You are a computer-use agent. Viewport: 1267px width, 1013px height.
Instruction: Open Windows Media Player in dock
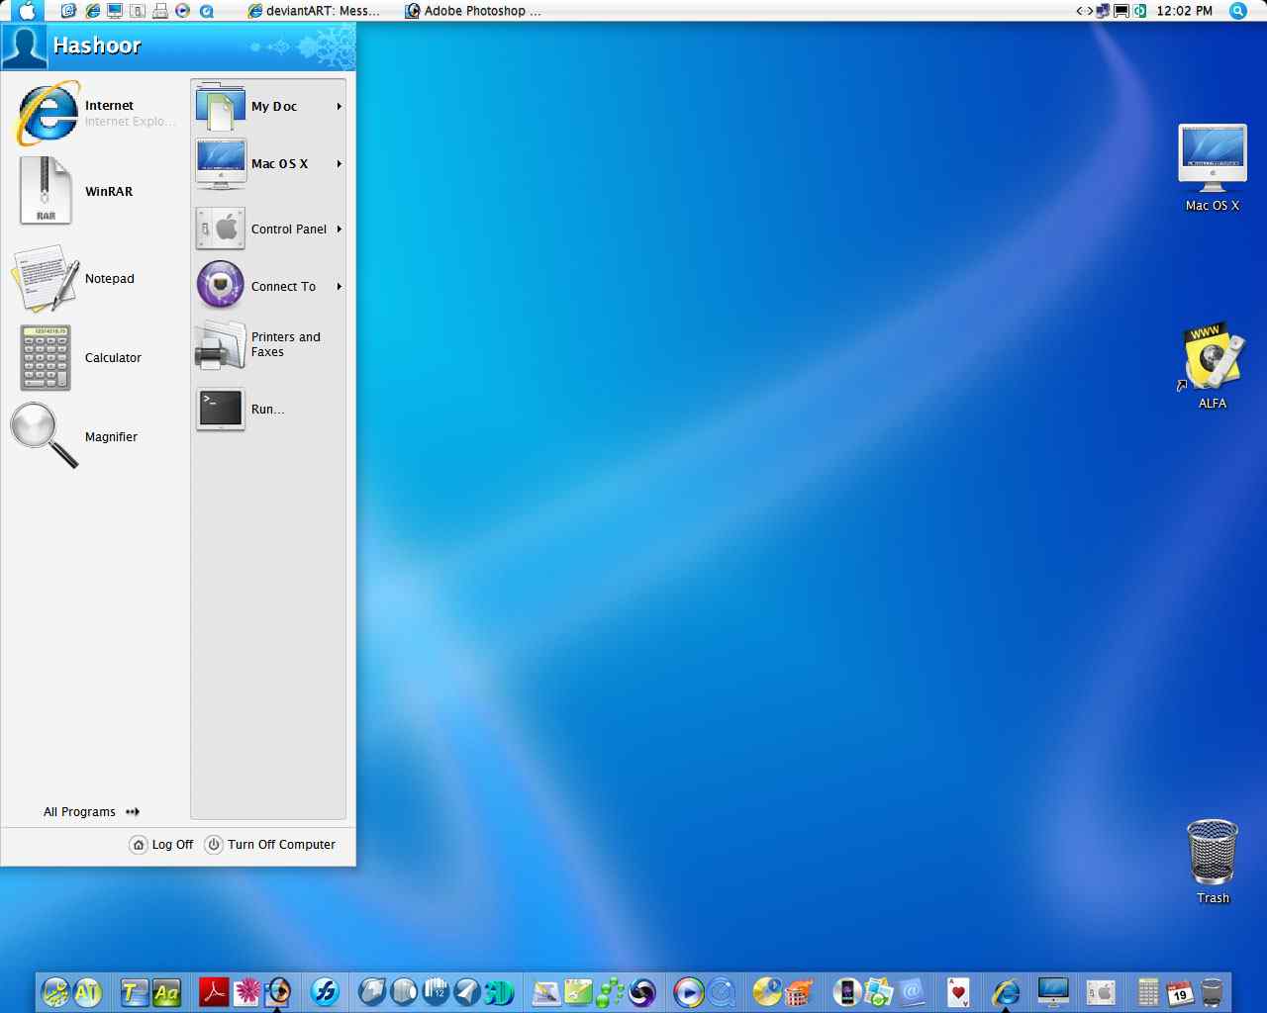click(x=688, y=991)
